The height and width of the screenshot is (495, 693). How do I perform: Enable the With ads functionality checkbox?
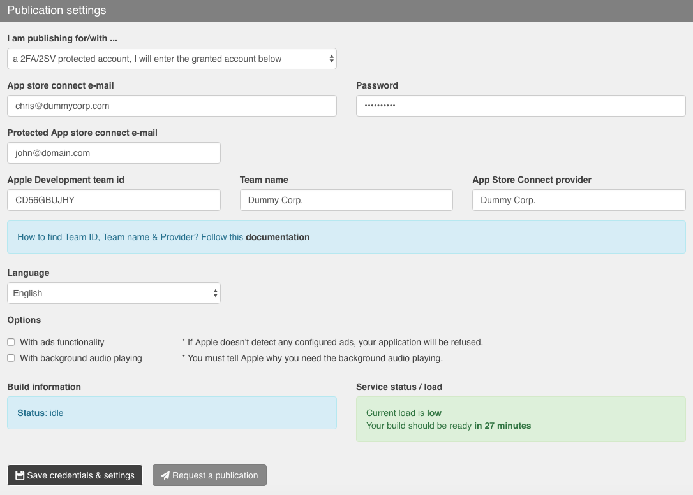[x=11, y=342]
